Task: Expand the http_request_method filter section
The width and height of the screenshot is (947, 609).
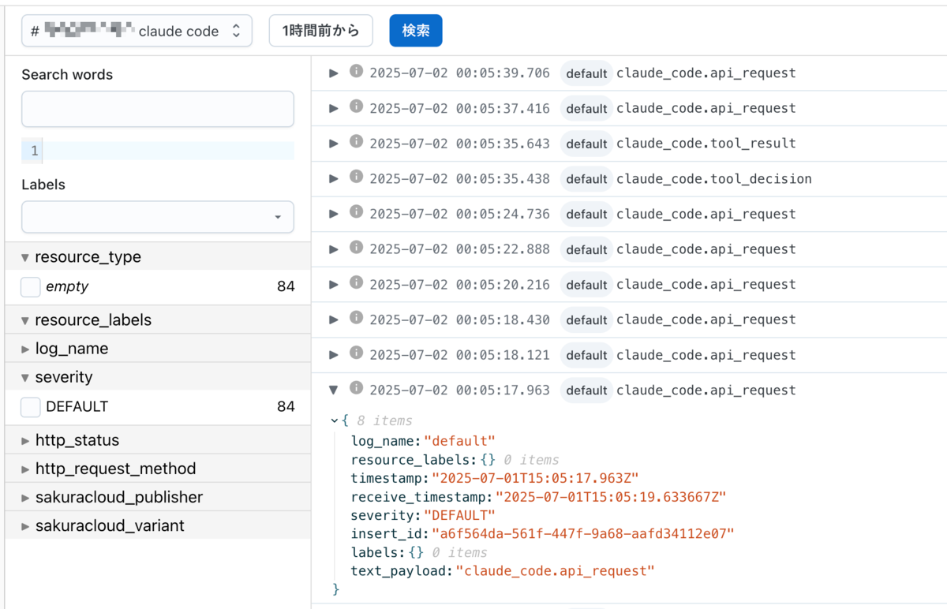Action: 25,469
